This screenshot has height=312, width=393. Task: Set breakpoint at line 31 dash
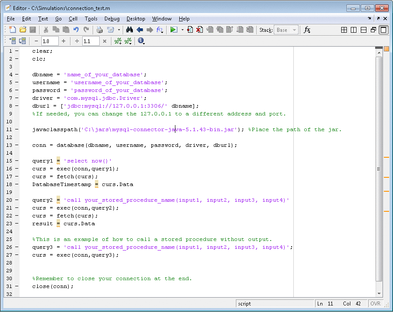coord(17,286)
